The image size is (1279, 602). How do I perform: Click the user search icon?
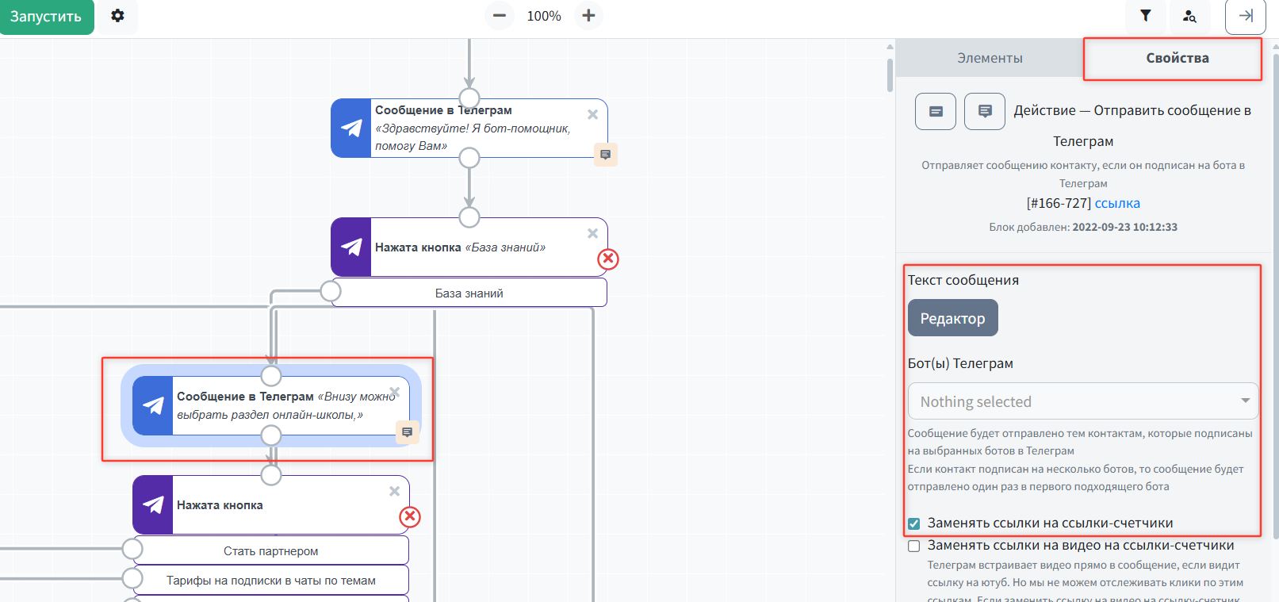pos(1189,16)
